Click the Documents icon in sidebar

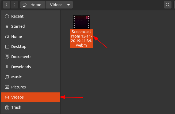7,57
